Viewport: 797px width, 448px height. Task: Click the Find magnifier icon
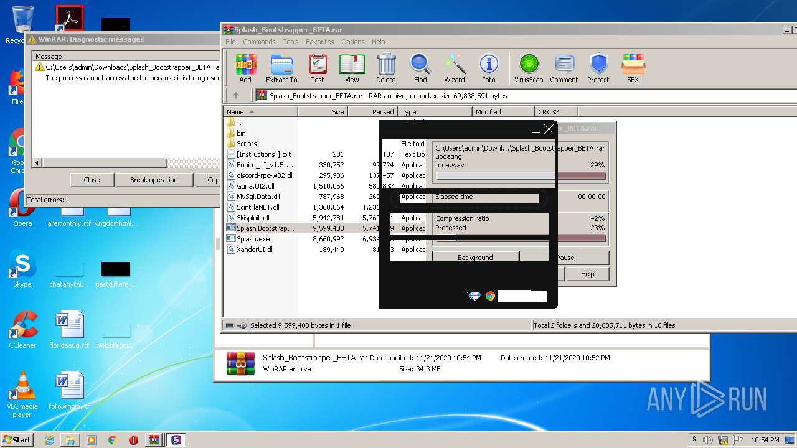pyautogui.click(x=420, y=68)
